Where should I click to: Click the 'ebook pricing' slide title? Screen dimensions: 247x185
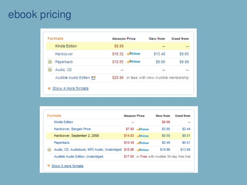pyautogui.click(x=40, y=15)
